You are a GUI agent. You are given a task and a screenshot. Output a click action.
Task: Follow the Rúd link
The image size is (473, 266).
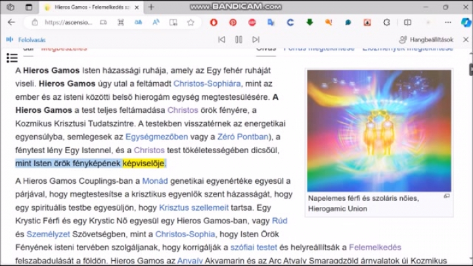coord(280,221)
